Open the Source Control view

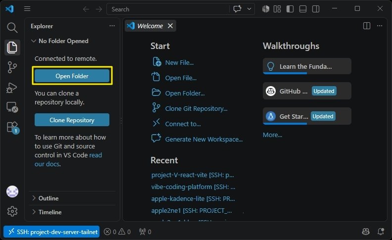pos(12,67)
